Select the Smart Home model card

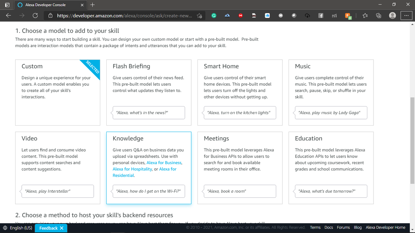tap(240, 93)
